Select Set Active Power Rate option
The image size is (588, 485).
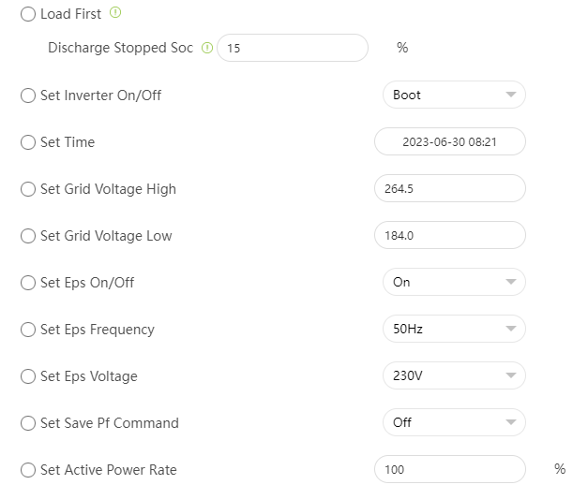(x=28, y=470)
